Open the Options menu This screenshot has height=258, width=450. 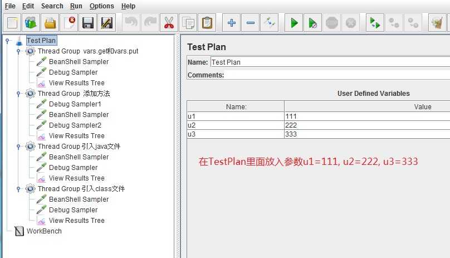[101, 6]
